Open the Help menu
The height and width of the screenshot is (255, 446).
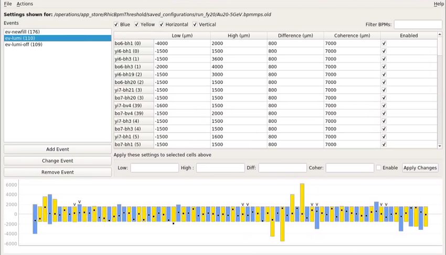pos(438,4)
